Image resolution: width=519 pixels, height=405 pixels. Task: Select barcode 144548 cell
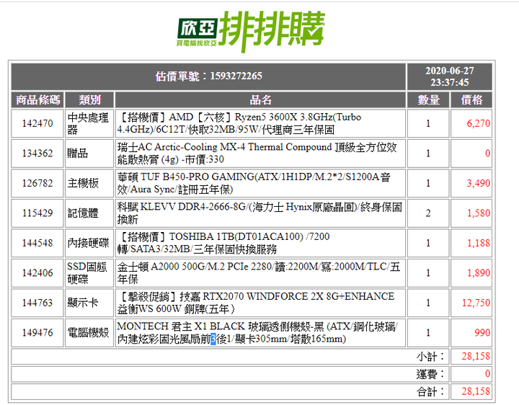(37, 243)
